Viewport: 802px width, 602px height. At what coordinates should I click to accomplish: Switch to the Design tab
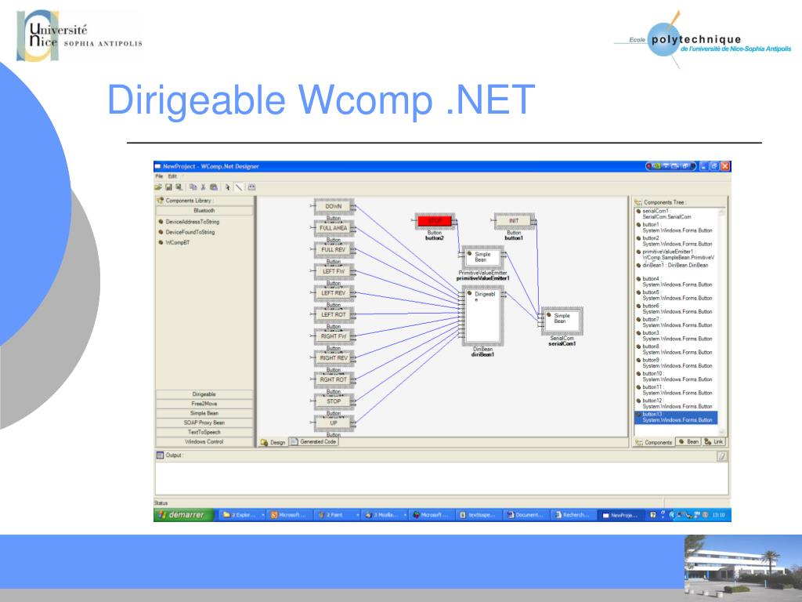(273, 442)
